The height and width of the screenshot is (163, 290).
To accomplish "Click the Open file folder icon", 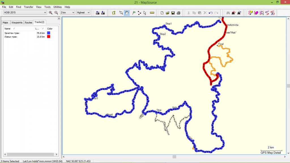I will click(x=168, y=13).
